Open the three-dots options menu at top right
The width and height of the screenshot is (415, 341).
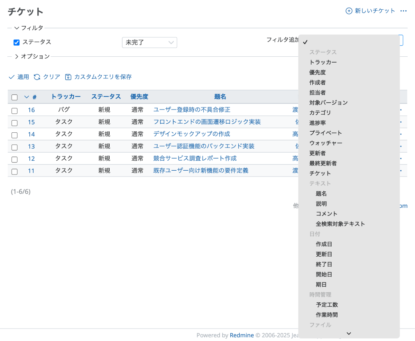tap(403, 11)
